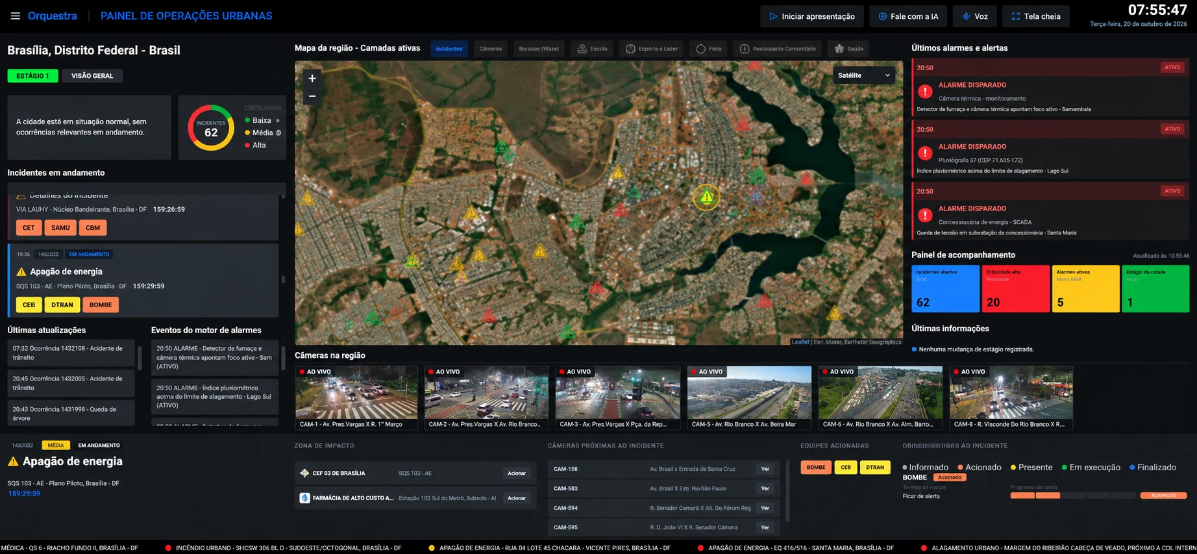Click the warning icon on the Apagão de energia incident card

tap(21, 271)
